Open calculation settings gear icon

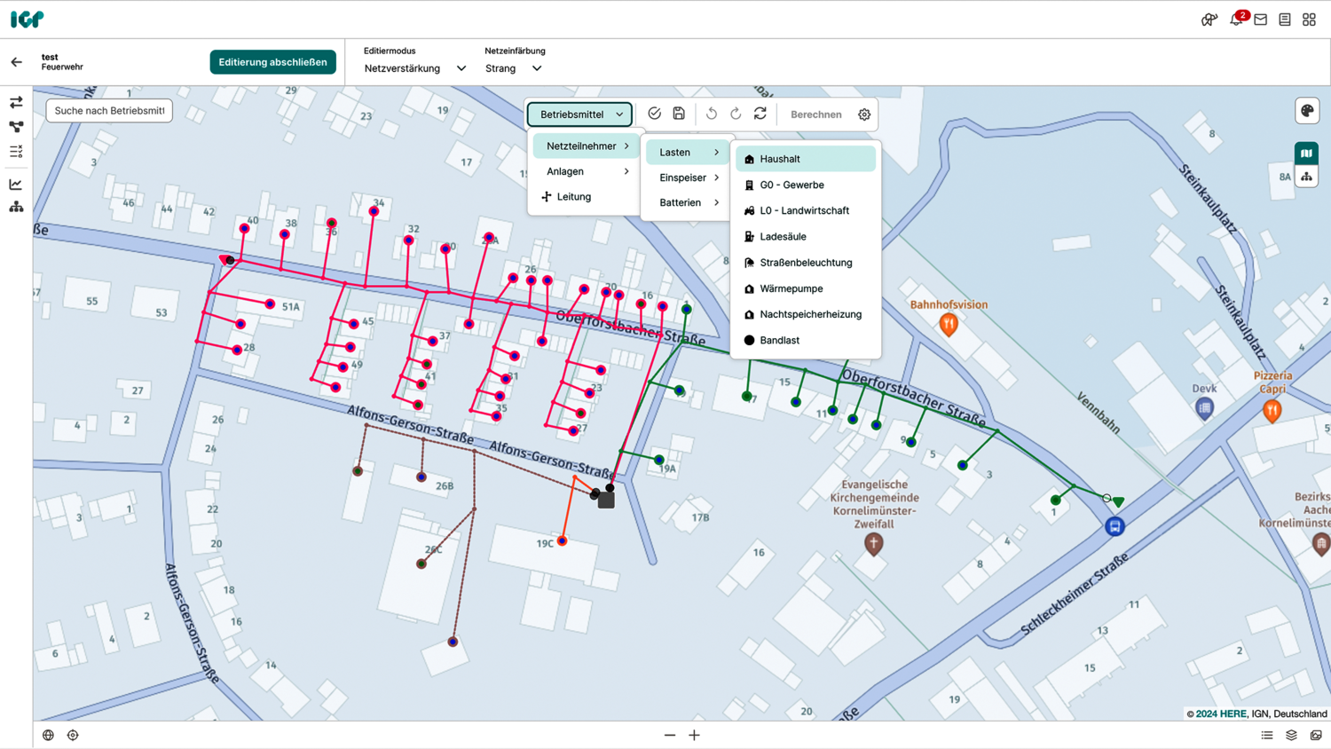864,114
